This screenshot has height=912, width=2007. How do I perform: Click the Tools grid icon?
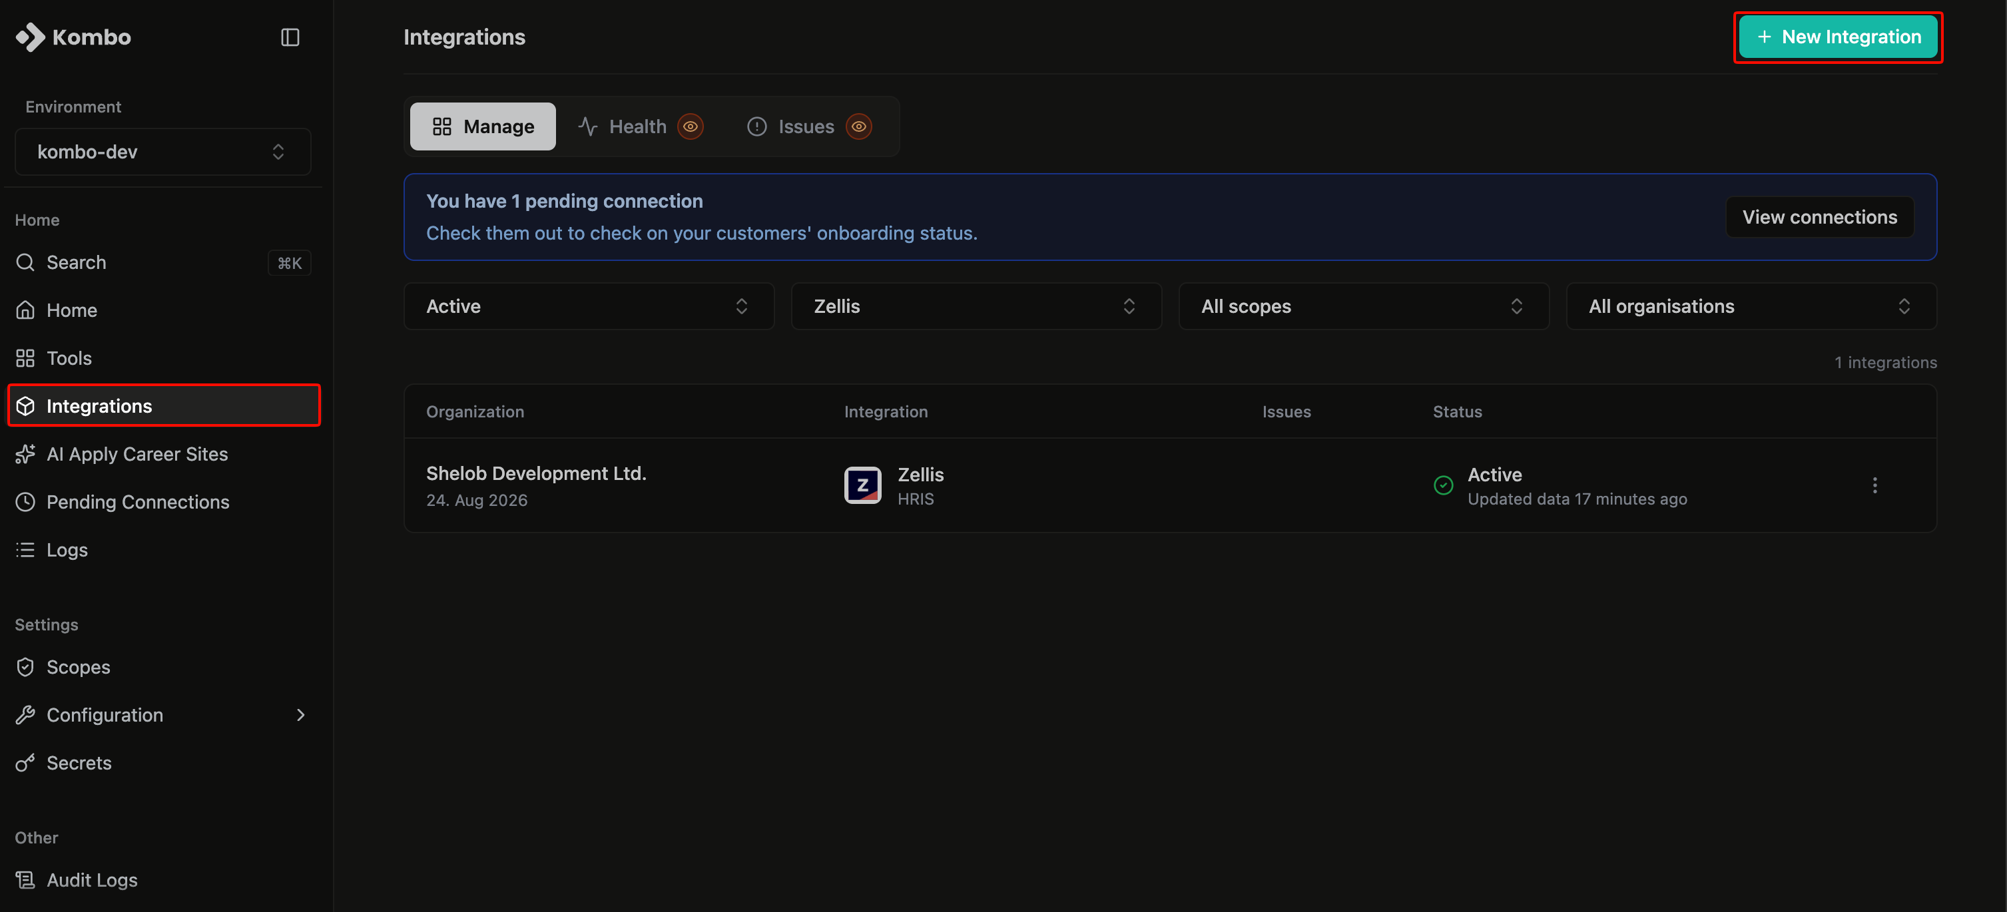[25, 358]
